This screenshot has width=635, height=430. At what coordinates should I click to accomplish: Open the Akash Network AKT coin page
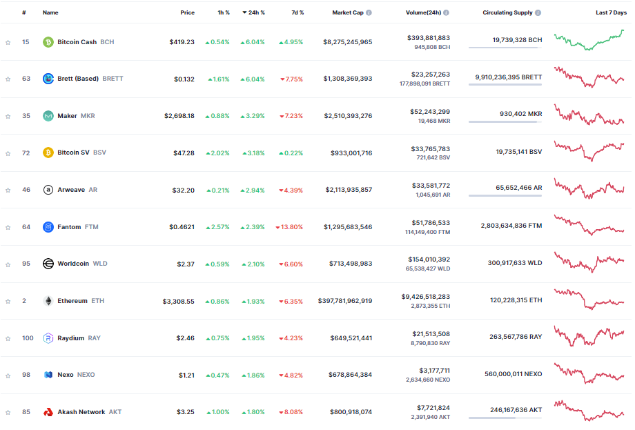click(x=90, y=412)
